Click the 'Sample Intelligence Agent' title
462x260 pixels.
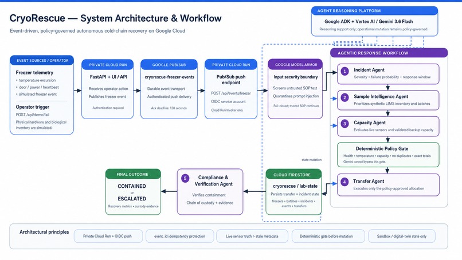(x=381, y=97)
